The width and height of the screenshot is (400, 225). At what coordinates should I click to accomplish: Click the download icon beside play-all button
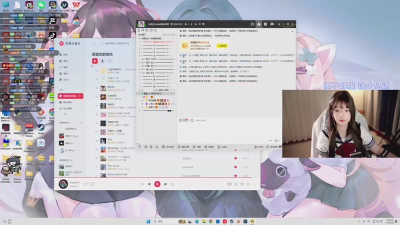(x=102, y=61)
